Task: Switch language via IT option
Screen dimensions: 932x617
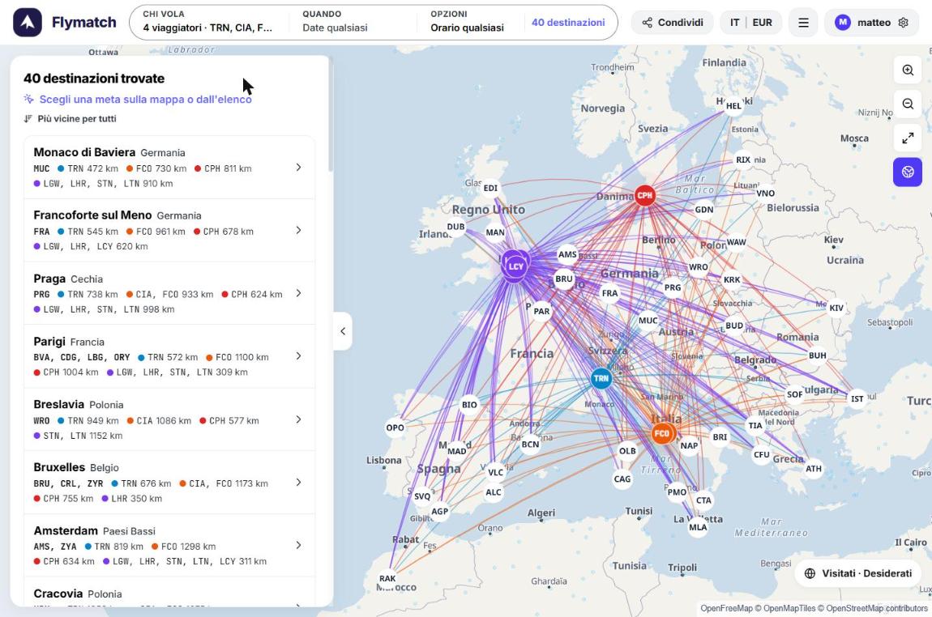Action: [735, 23]
